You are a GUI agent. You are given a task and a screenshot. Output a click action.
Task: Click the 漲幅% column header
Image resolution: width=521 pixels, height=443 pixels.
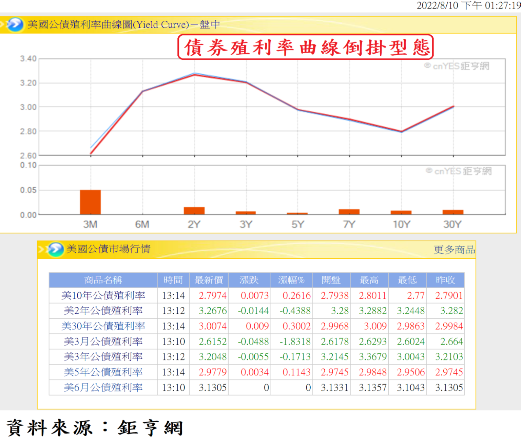tap(291, 280)
